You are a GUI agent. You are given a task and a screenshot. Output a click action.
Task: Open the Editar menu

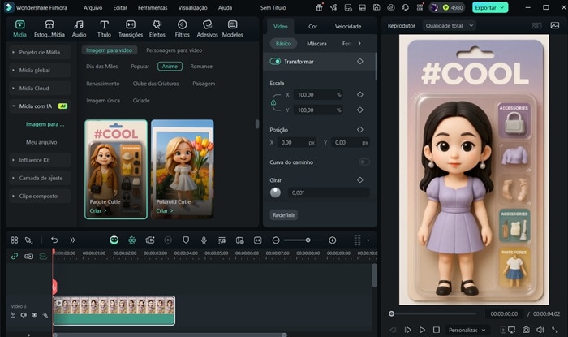click(120, 7)
